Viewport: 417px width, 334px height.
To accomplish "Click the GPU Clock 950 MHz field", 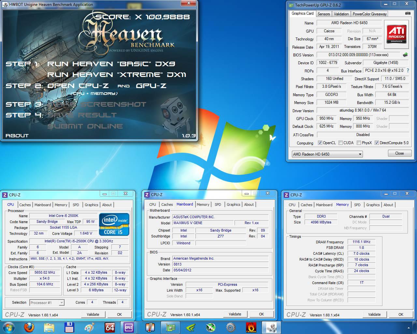I will point(326,118).
